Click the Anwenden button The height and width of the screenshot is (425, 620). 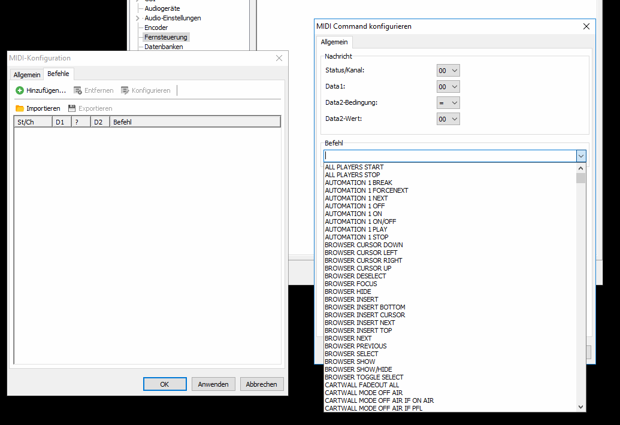pyautogui.click(x=213, y=384)
